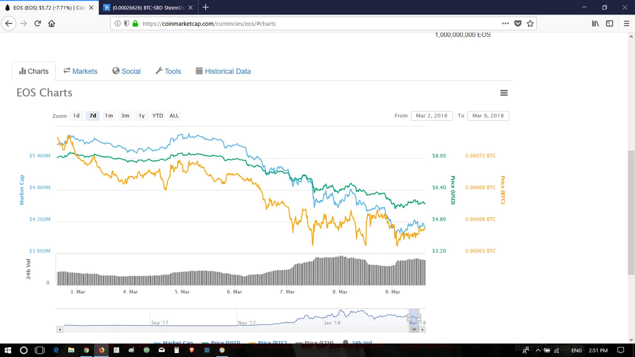This screenshot has height=357, width=635.
Task: Set chart zoom to 1y
Action: tap(141, 116)
